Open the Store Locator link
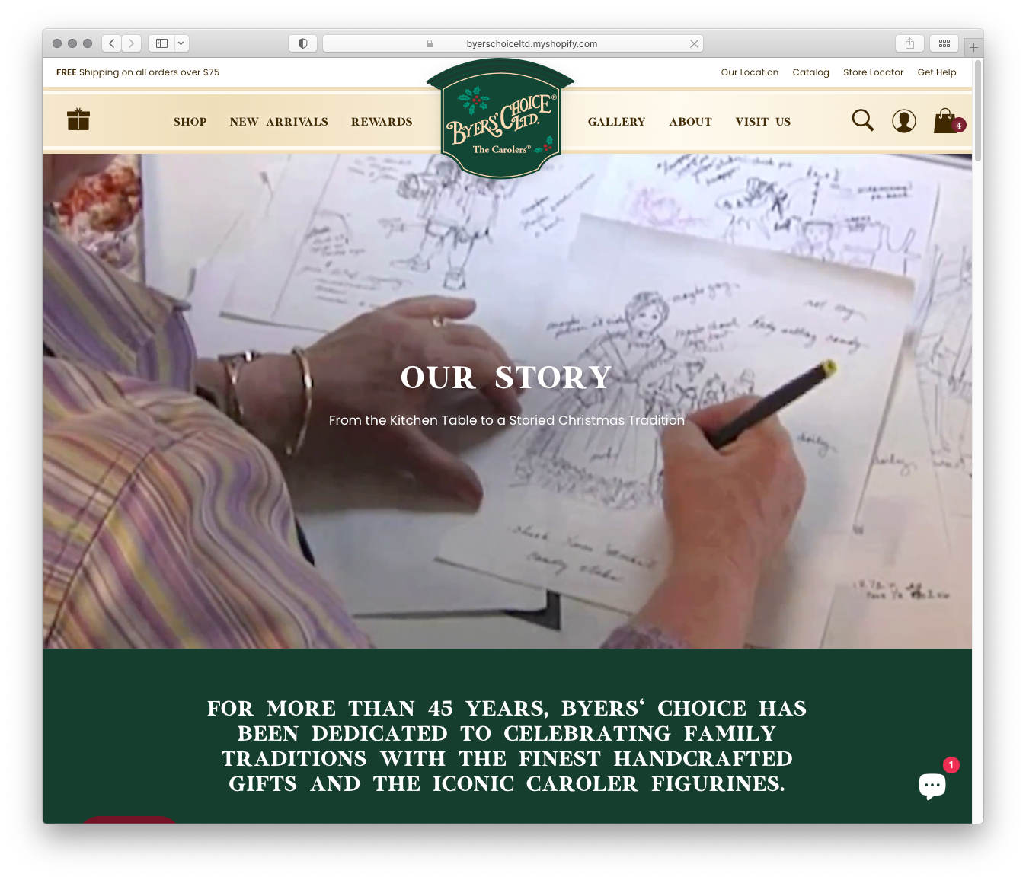The height and width of the screenshot is (880, 1026). tap(873, 72)
